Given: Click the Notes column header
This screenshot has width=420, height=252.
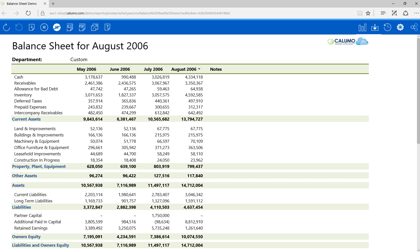Looking at the screenshot, I should (x=216, y=69).
